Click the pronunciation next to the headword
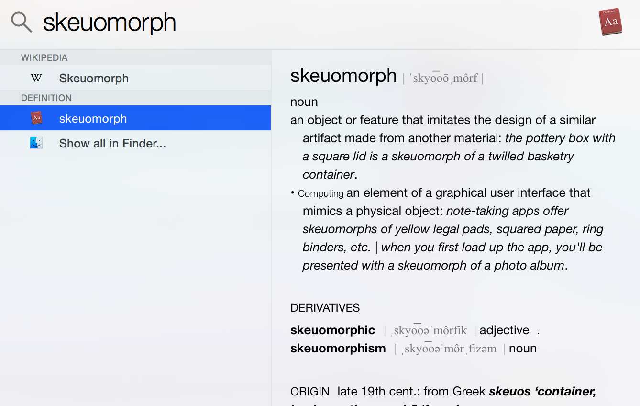 click(x=443, y=78)
